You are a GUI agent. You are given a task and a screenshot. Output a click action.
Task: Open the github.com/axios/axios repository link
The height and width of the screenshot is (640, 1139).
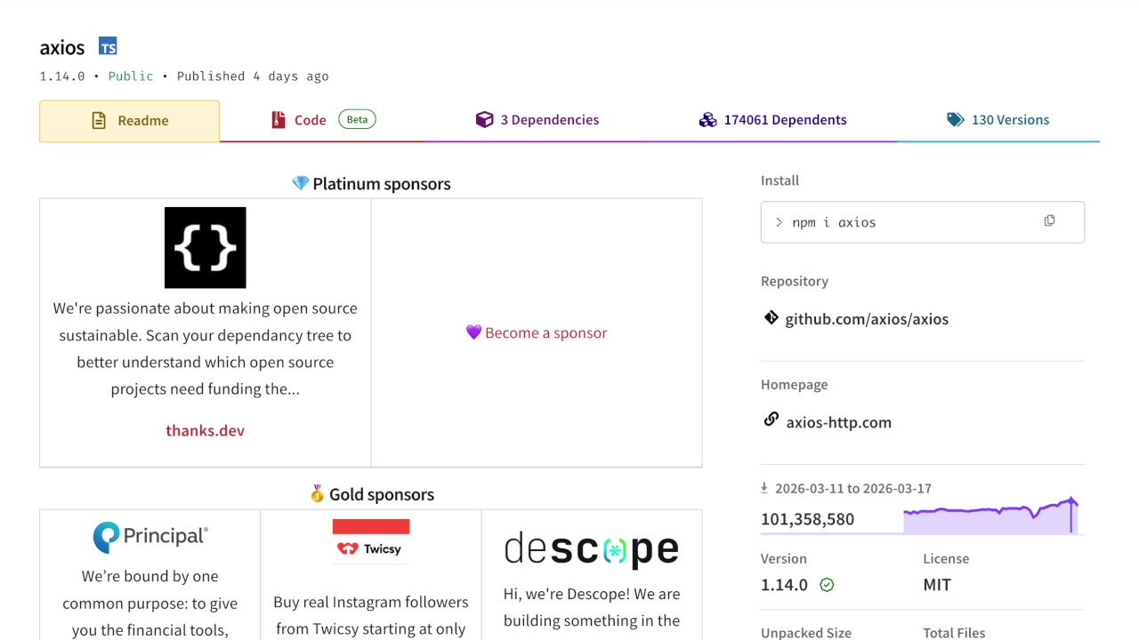(867, 318)
